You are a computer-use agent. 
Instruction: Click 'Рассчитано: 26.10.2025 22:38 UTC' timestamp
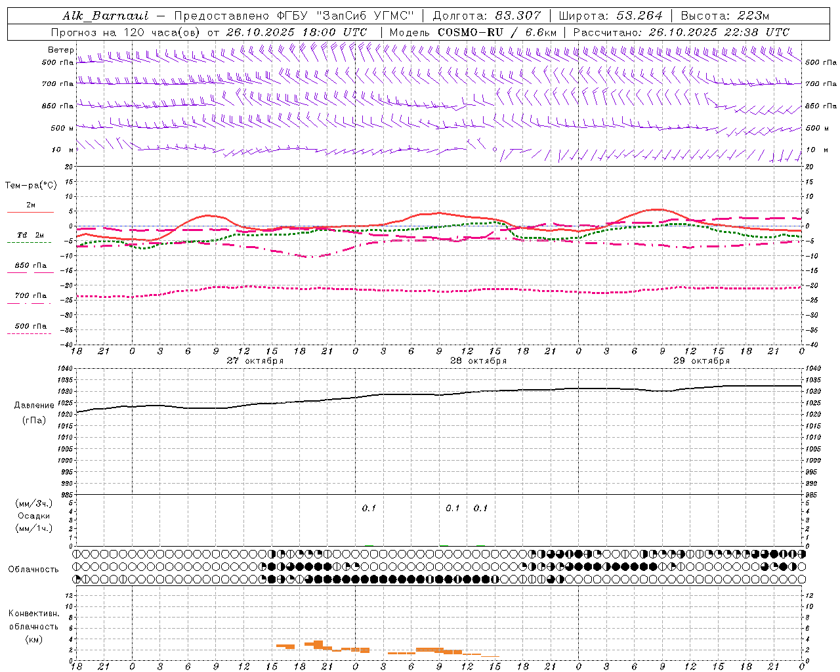click(681, 32)
